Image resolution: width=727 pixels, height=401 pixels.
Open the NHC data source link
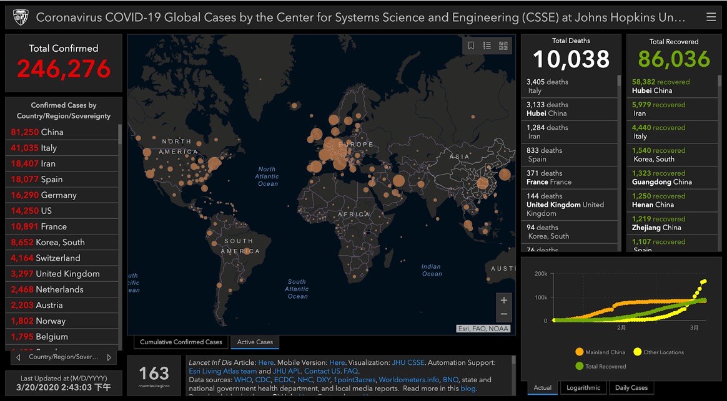pos(305,380)
